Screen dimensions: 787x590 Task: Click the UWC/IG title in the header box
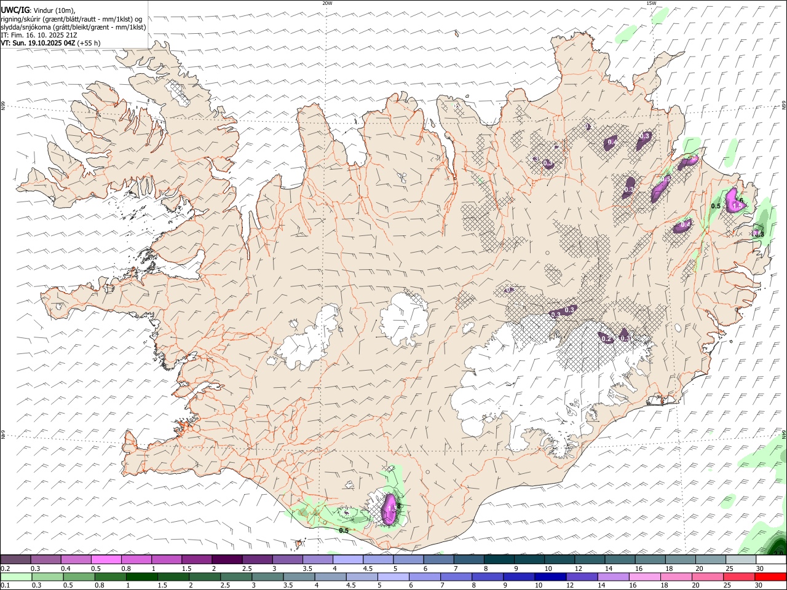click(x=15, y=10)
